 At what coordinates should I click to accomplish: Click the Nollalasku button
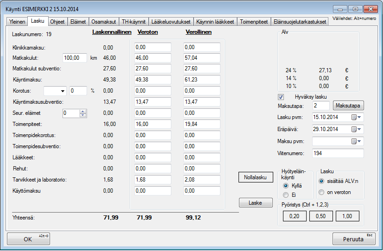(x=256, y=177)
